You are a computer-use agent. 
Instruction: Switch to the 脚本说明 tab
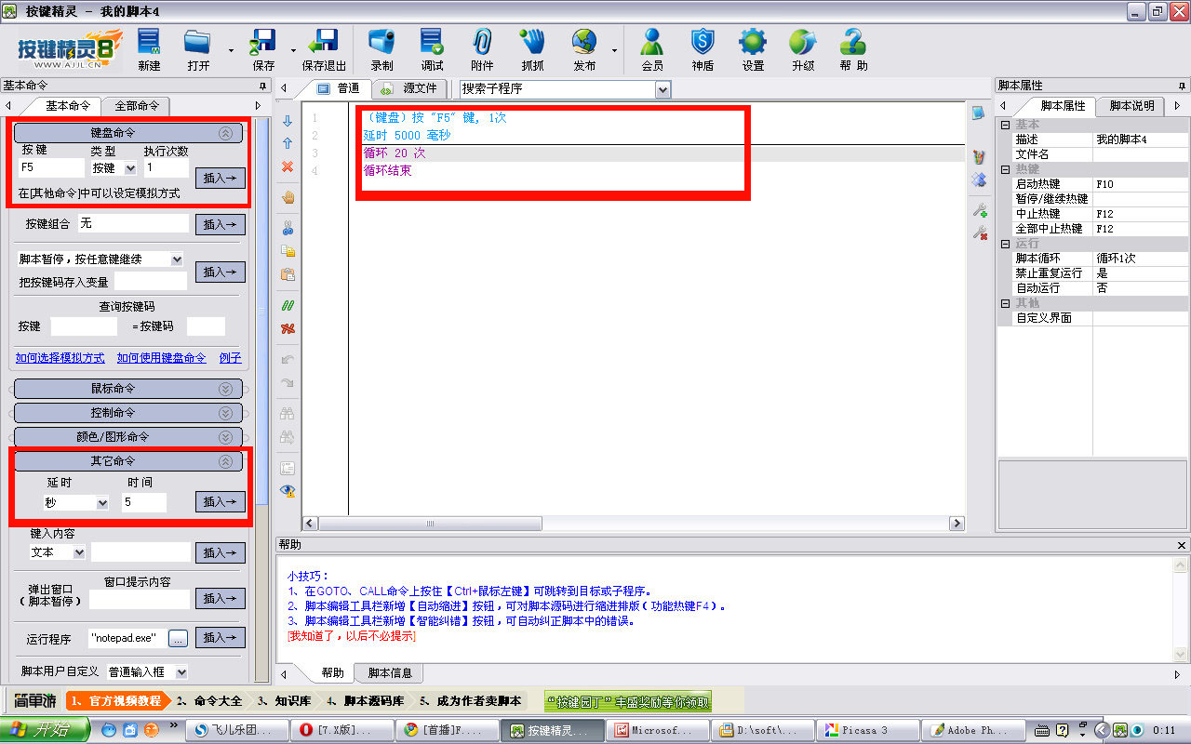pyautogui.click(x=1131, y=106)
